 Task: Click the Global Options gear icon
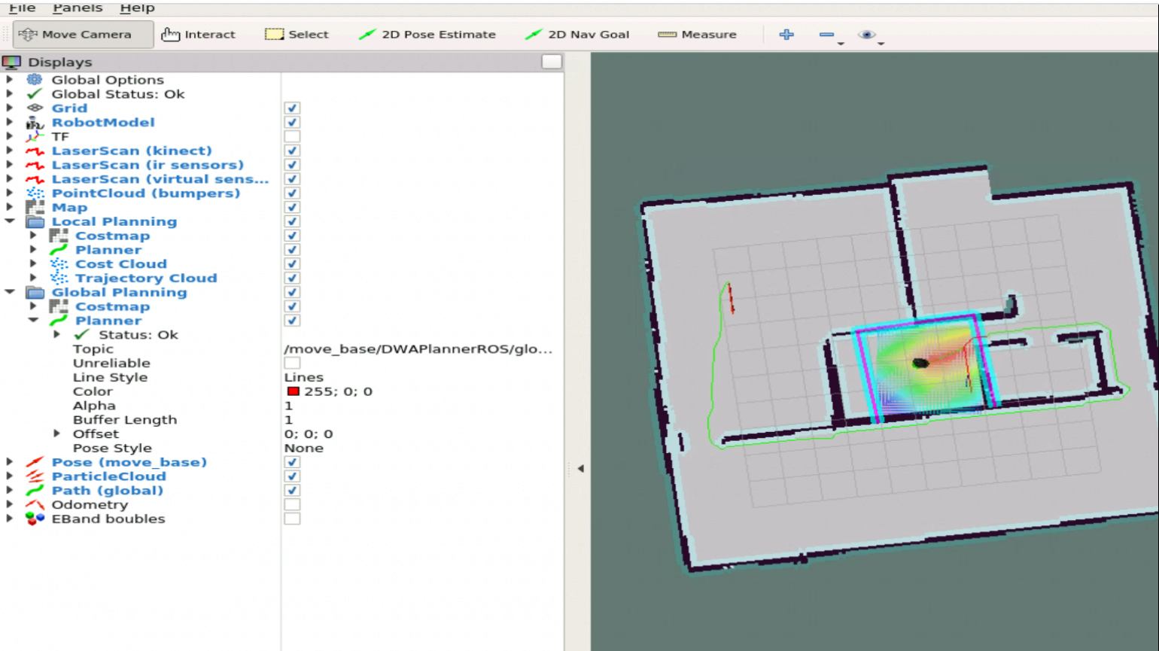[x=35, y=79]
